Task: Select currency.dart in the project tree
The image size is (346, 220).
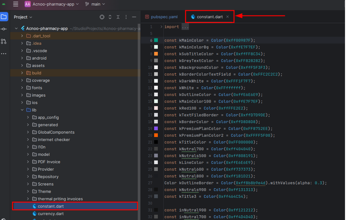Action: pyautogui.click(x=51, y=214)
